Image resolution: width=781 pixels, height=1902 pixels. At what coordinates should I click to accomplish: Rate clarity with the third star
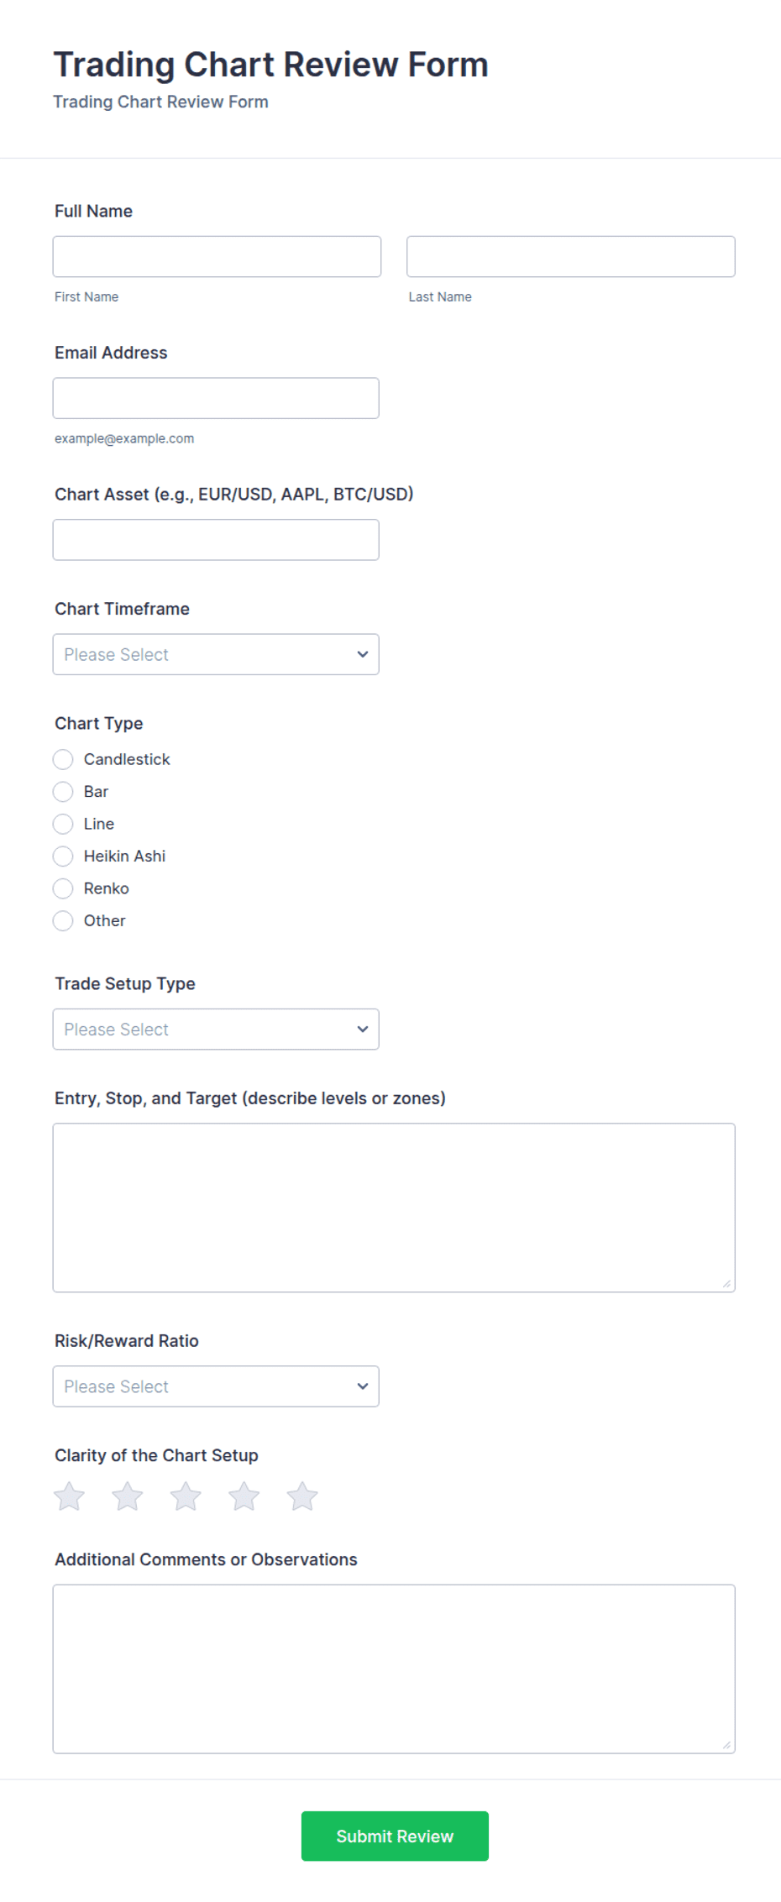pos(186,1496)
